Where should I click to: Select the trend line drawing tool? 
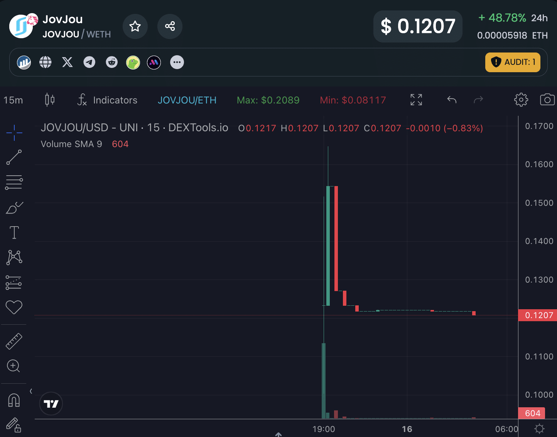14,158
